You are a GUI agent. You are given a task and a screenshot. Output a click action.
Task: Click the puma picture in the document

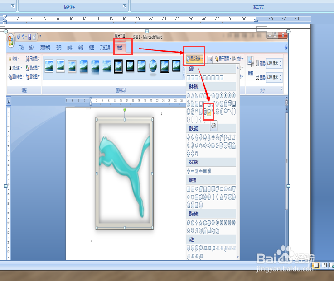coord(125,173)
